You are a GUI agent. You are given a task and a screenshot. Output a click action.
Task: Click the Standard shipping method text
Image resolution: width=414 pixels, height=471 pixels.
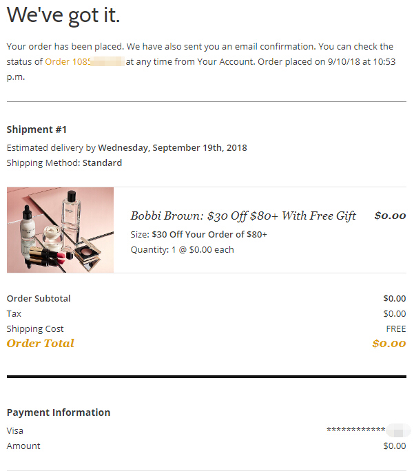[102, 163]
